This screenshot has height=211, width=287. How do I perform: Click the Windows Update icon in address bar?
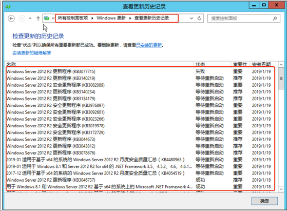[47, 18]
